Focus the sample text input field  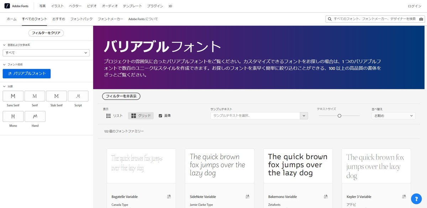pyautogui.click(x=255, y=116)
